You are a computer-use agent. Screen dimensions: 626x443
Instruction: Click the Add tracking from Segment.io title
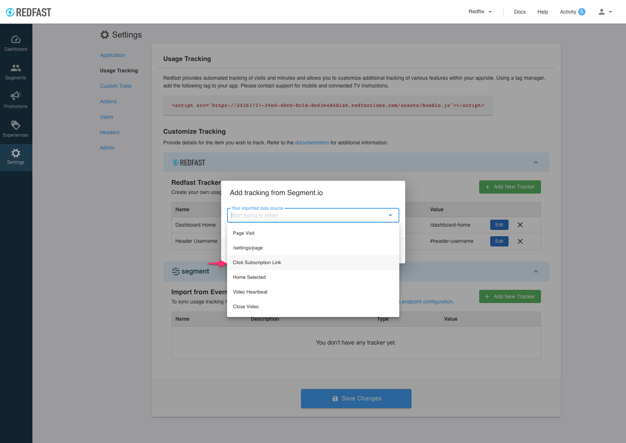[x=276, y=193]
